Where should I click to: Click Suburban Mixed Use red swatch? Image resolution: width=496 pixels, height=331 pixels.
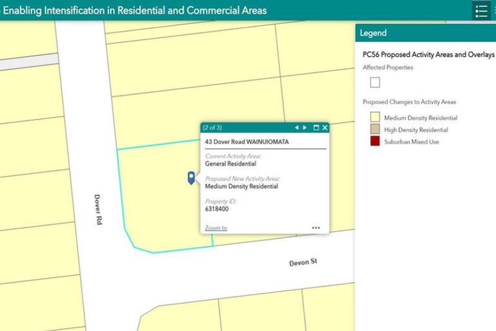pos(375,141)
